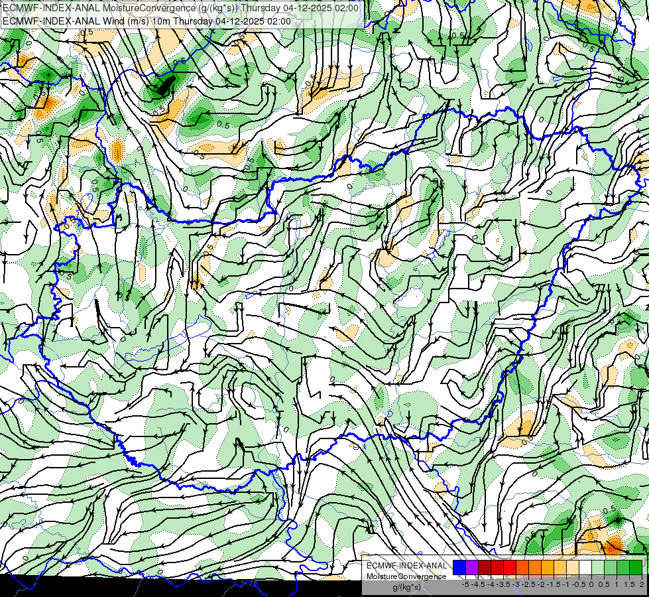Select the dark maroon swatch between -4.5 and -4
The image size is (649, 597).
[485, 567]
